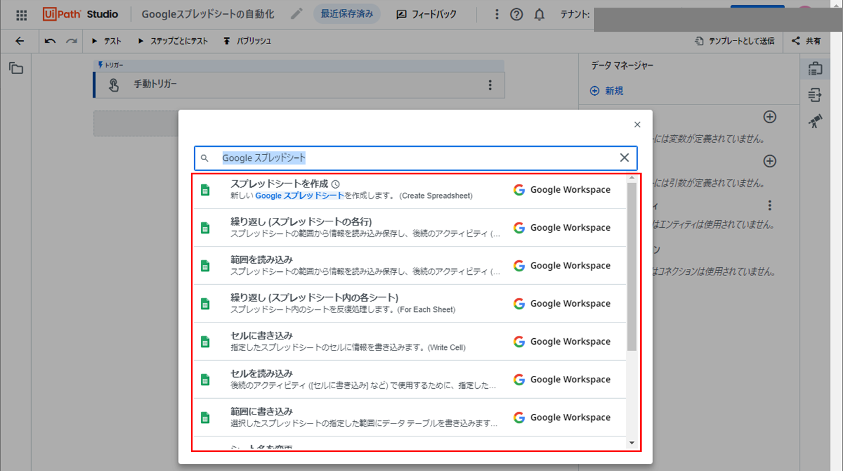843x471 pixels.
Task: Open the help question mark icon
Action: click(517, 15)
